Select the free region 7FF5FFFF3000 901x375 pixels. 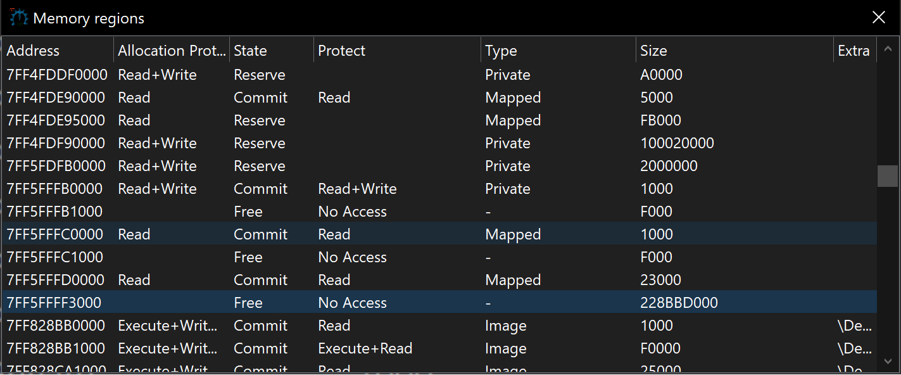pos(57,303)
